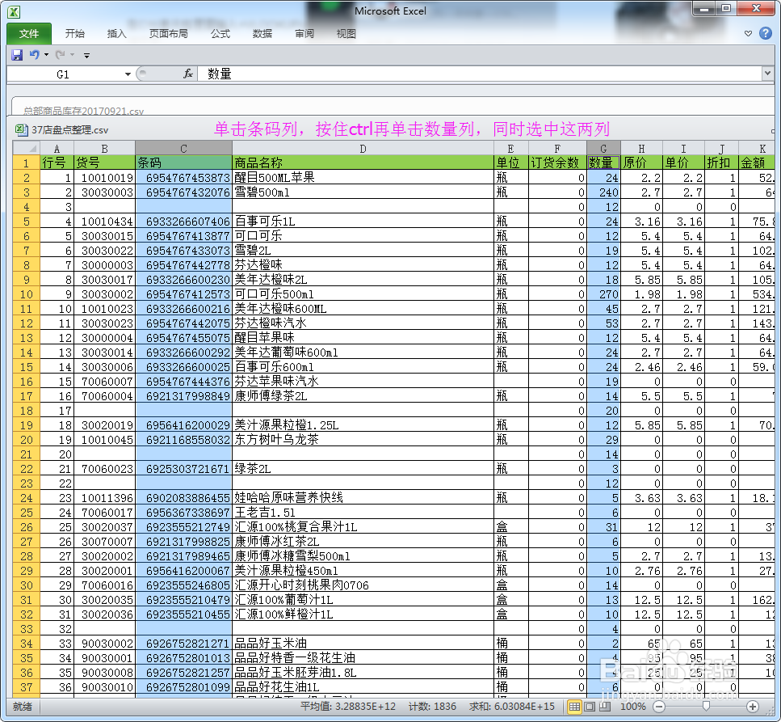Image resolution: width=781 pixels, height=722 pixels.
Task: Click the cell 百事可乐1L
Action: [363, 222]
